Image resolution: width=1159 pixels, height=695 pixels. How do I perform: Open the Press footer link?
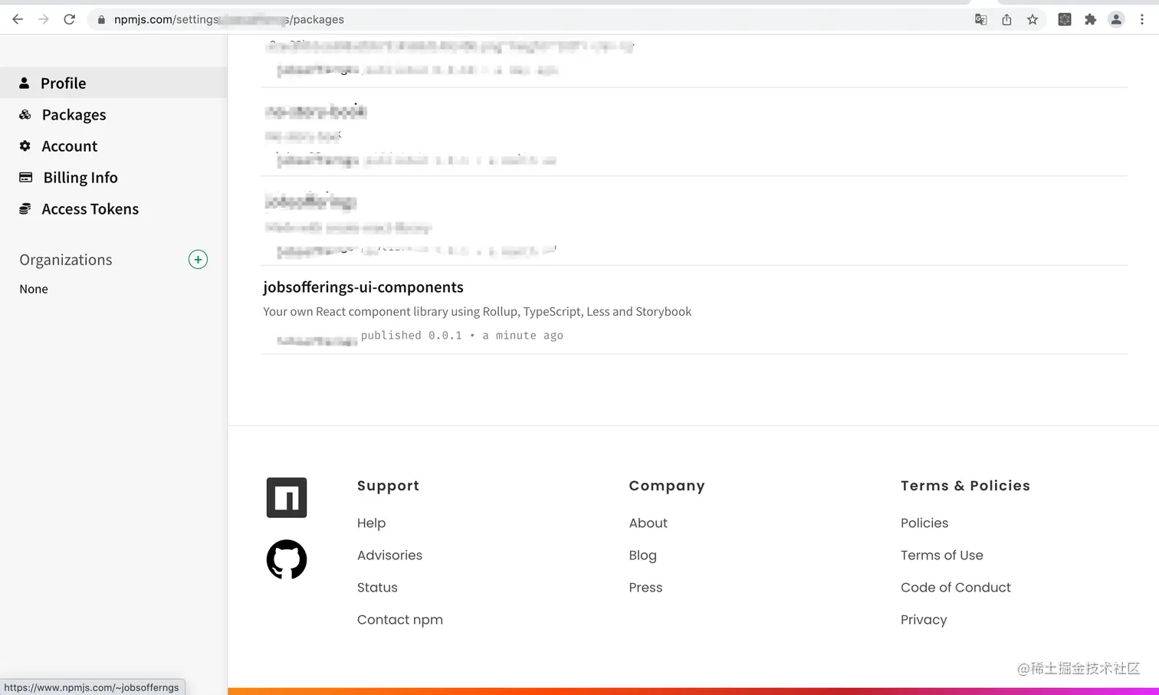pos(645,587)
